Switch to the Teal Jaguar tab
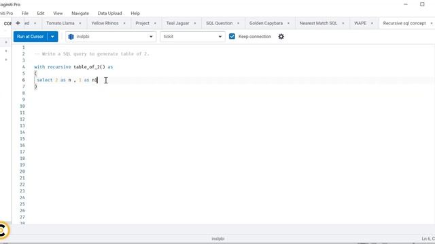Image resolution: width=435 pixels, height=244 pixels. pyautogui.click(x=177, y=23)
